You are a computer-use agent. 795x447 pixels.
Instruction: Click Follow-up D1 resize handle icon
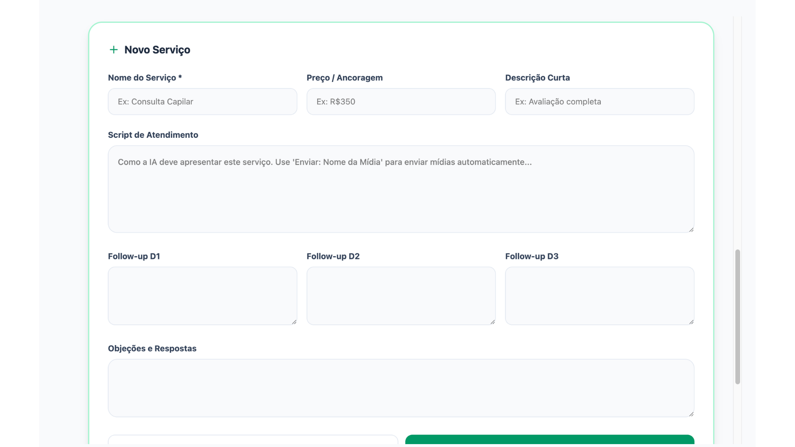click(x=294, y=322)
